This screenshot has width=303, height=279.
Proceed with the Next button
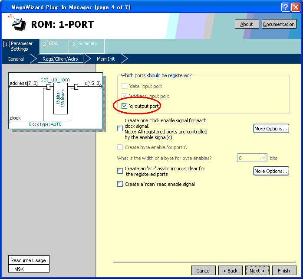[x=257, y=271]
